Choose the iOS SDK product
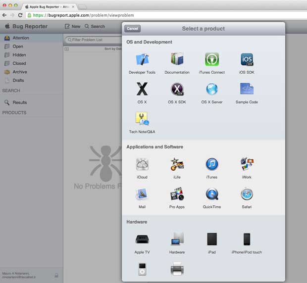Screen dimensions: 307x283 tap(247, 59)
